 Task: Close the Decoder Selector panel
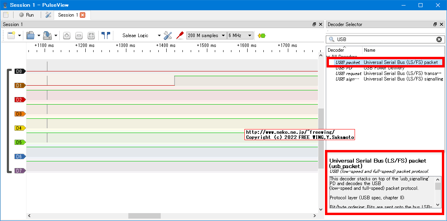click(441, 24)
